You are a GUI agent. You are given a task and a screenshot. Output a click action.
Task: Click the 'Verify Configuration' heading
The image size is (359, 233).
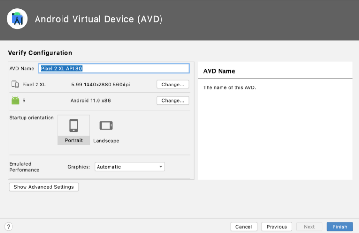[40, 53]
